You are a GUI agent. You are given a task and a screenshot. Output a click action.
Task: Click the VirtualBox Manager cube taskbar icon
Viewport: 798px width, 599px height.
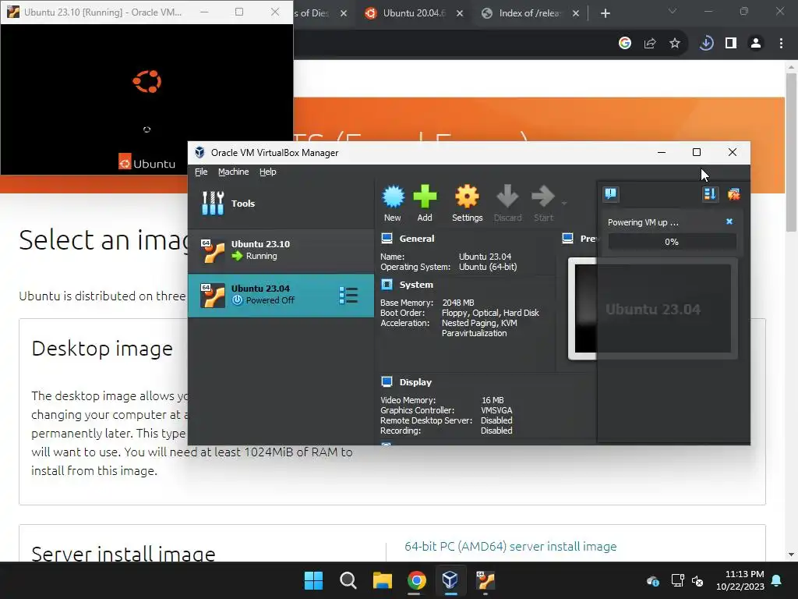tap(450, 580)
